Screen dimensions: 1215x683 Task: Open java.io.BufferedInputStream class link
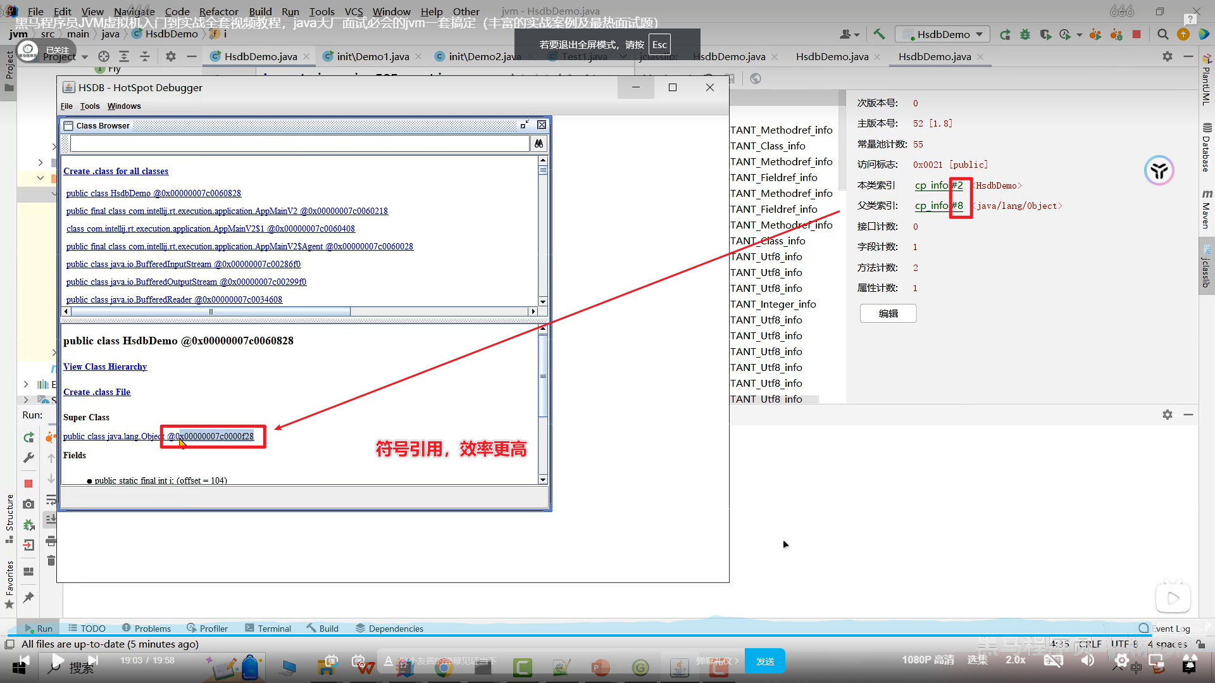(x=184, y=264)
